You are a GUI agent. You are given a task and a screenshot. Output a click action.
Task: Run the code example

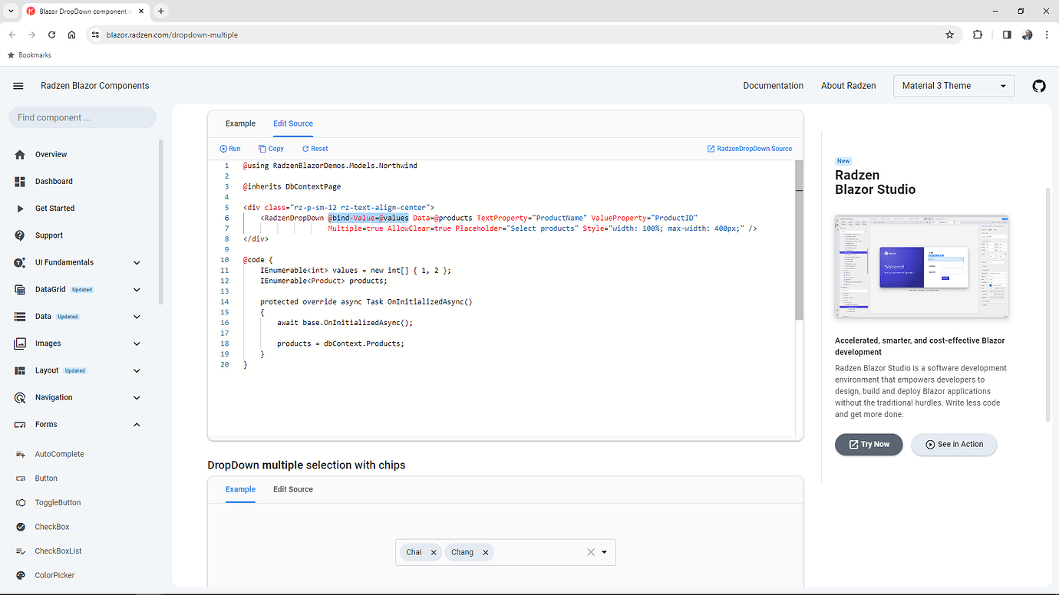229,148
